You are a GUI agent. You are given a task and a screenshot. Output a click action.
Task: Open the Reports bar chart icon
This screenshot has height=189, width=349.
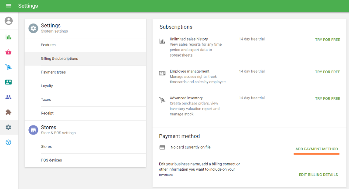click(x=9, y=37)
